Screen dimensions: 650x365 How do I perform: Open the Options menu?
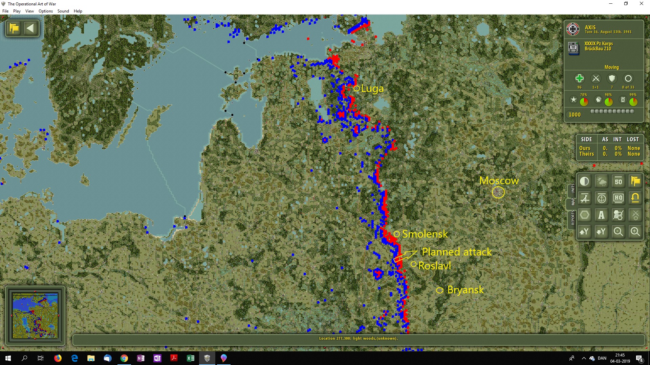[x=45, y=11]
